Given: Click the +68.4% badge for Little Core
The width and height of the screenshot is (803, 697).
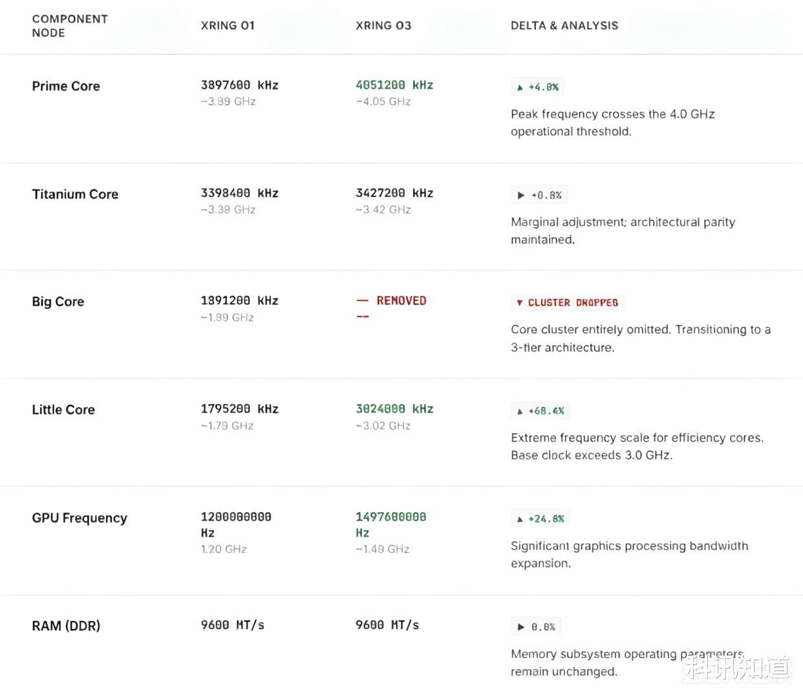Looking at the screenshot, I should point(541,411).
